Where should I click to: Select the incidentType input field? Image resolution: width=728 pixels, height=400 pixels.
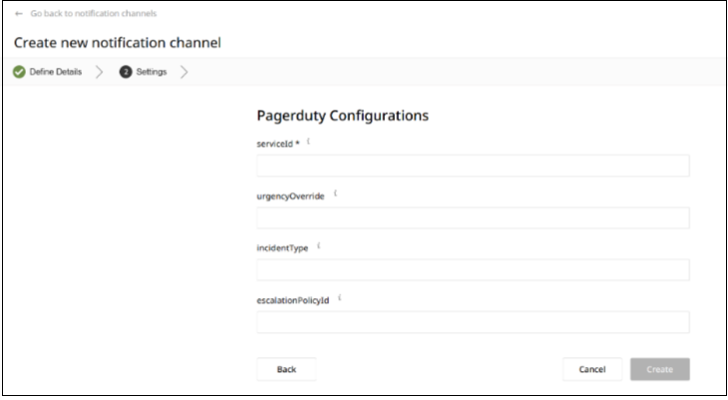(x=473, y=269)
